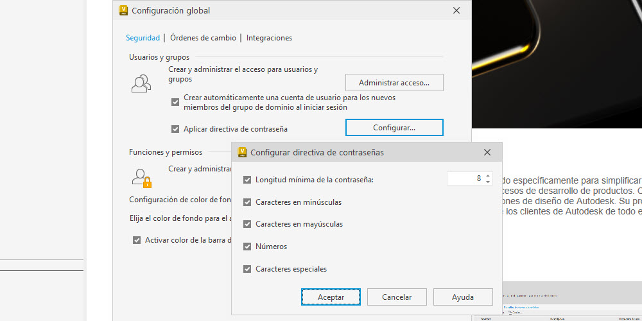Click the Funciones y permisos heading
642x321 pixels.
click(166, 152)
